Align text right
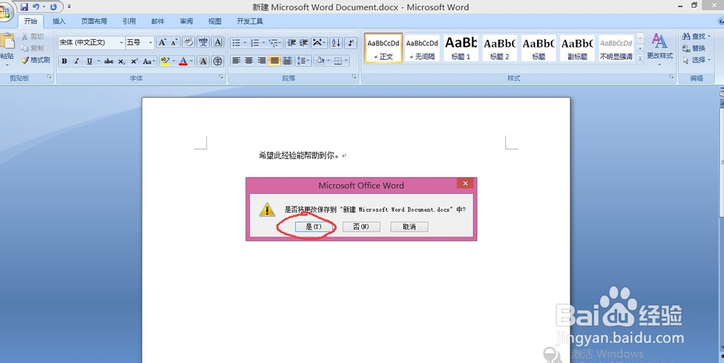 click(x=262, y=61)
